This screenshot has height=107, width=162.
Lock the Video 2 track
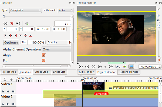pyautogui.click(x=3, y=104)
